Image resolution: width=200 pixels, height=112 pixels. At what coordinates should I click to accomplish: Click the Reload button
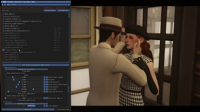click(28, 110)
